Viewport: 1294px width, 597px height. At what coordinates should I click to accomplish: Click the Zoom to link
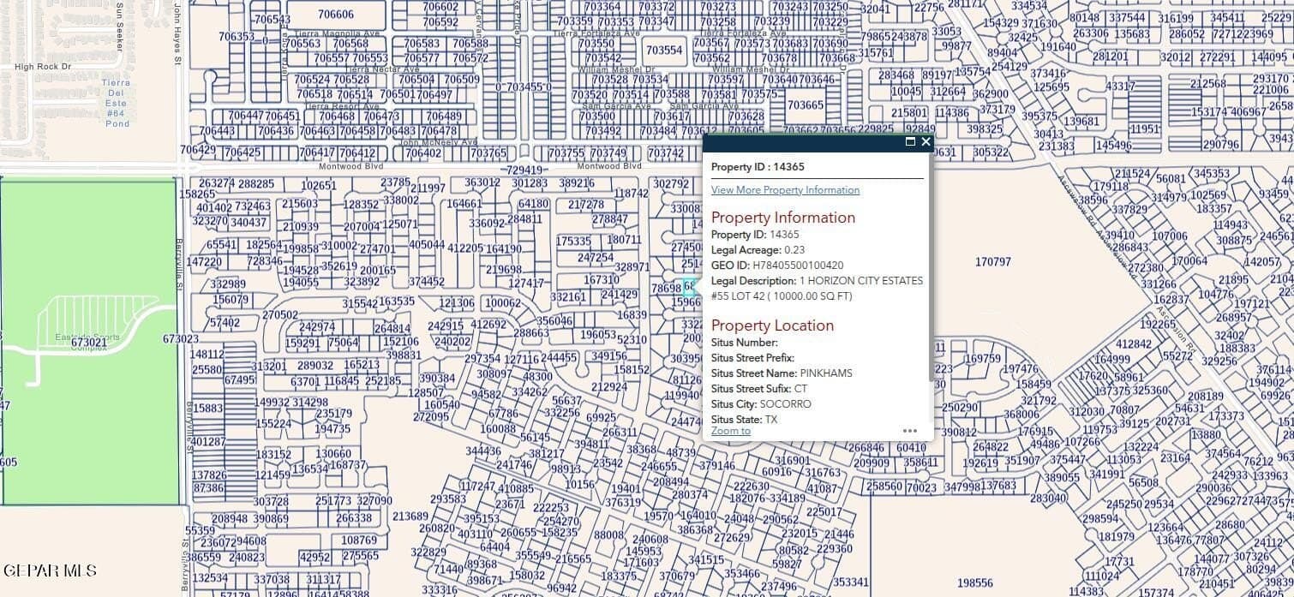click(x=730, y=431)
